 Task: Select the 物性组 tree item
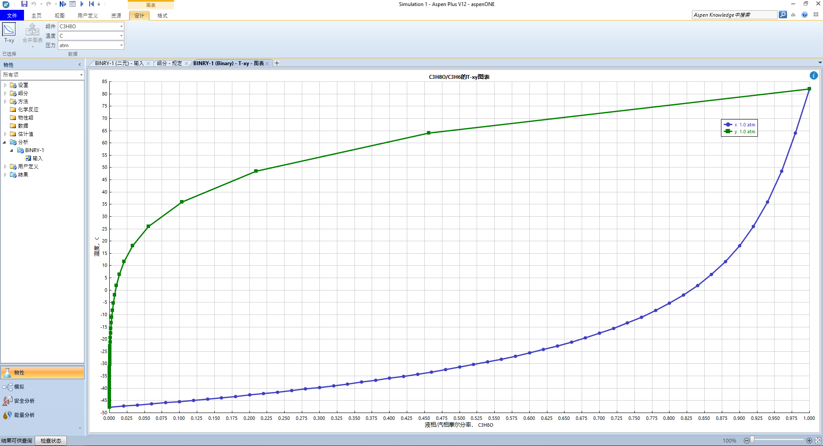[x=25, y=118]
